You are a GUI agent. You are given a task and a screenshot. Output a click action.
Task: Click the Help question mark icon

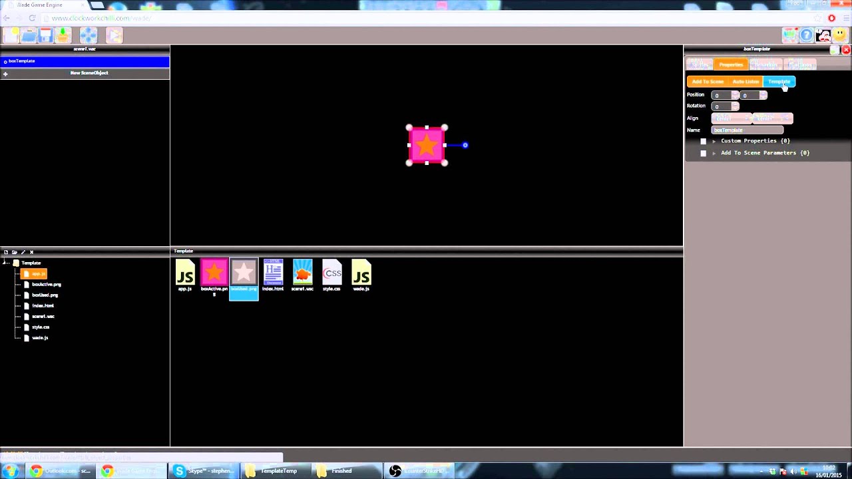(x=807, y=35)
